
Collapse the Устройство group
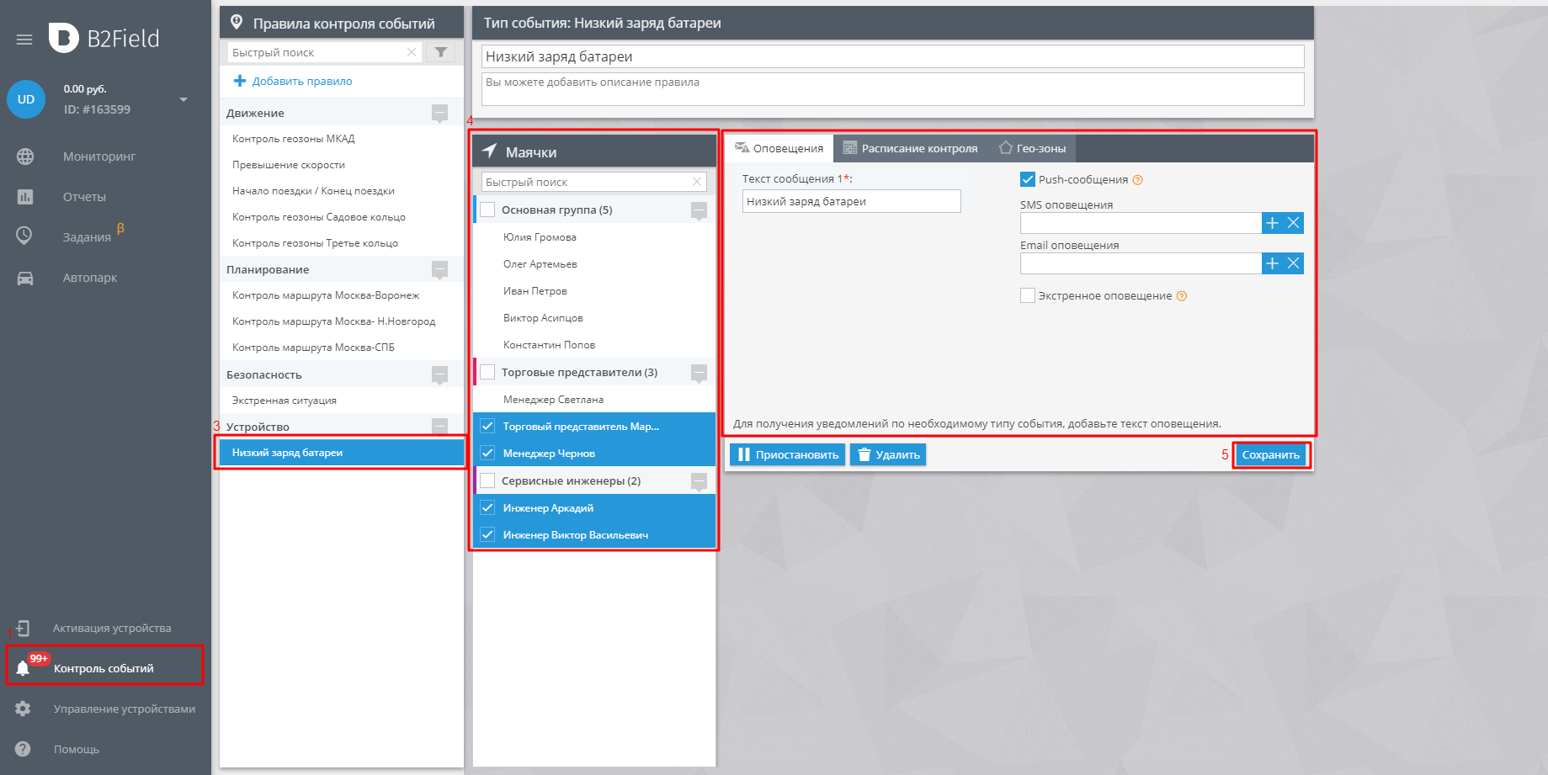439,426
